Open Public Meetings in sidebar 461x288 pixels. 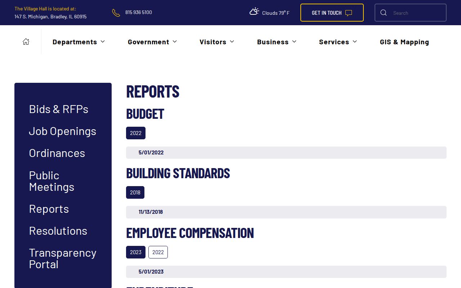pyautogui.click(x=52, y=181)
